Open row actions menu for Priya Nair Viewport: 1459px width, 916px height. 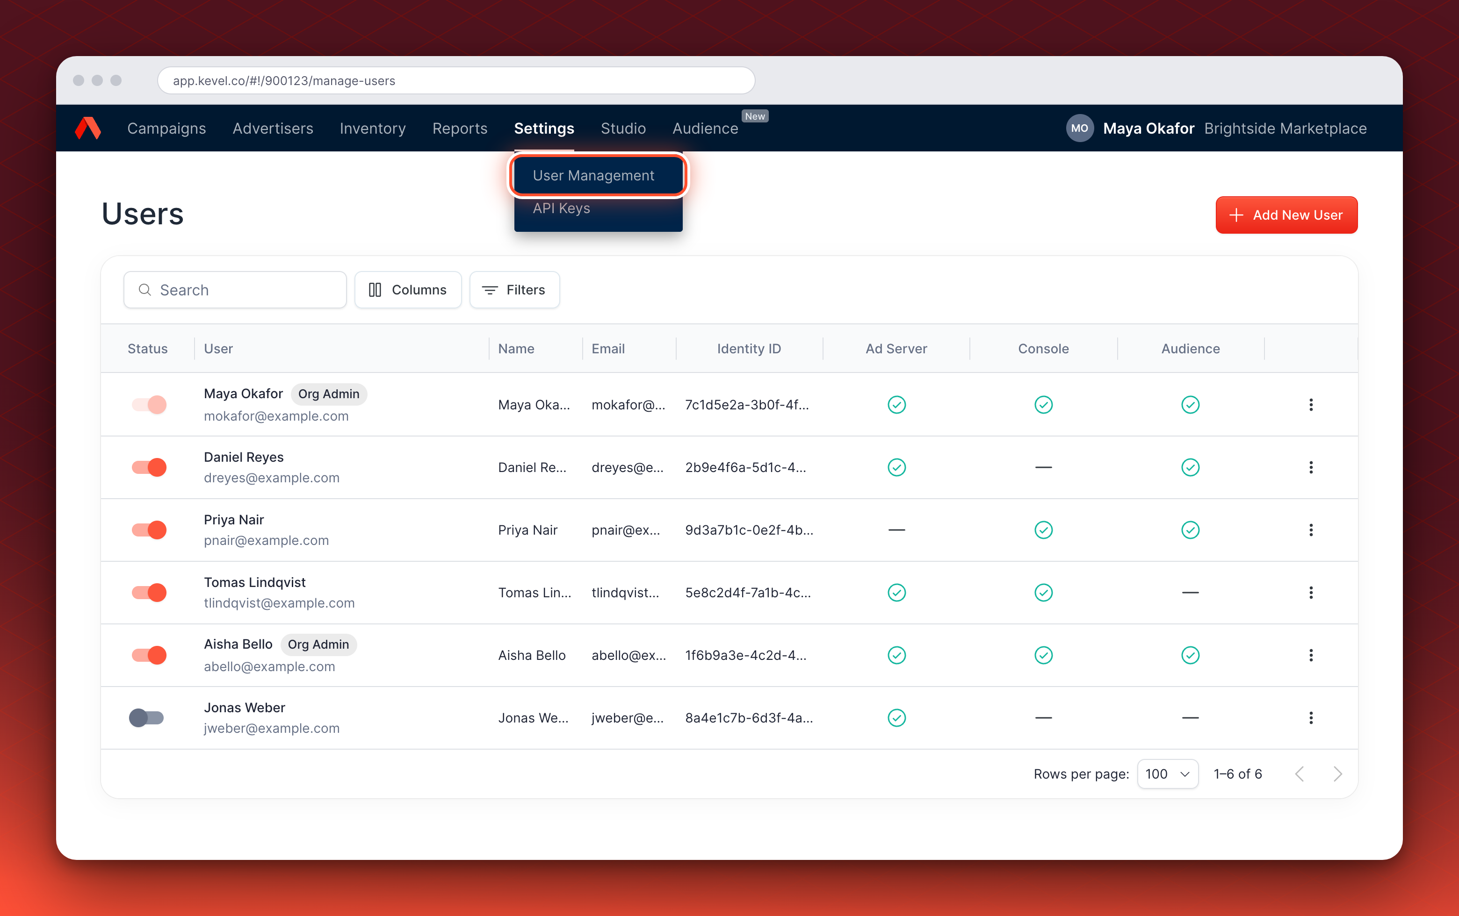point(1311,530)
